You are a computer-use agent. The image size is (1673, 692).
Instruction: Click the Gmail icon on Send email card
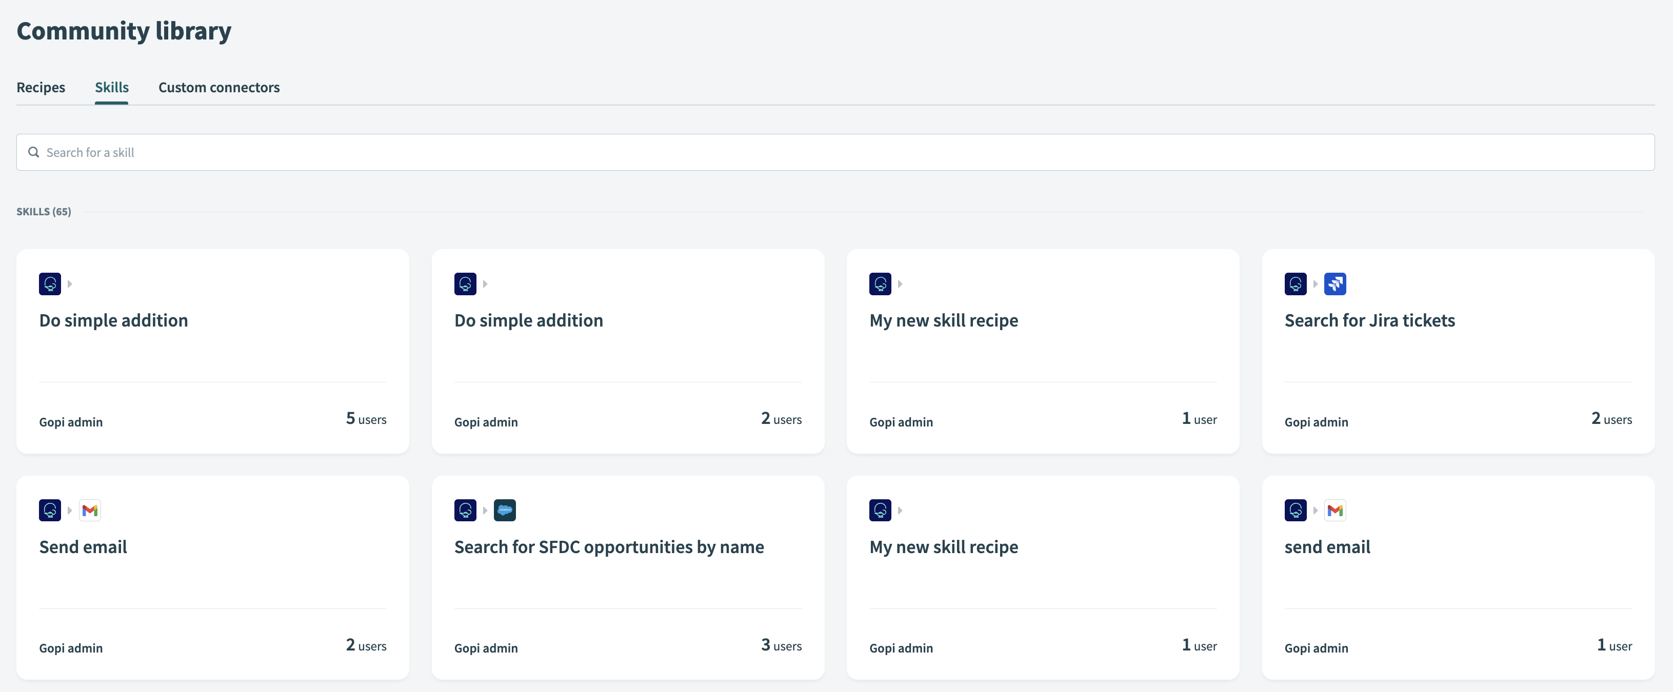(x=90, y=510)
